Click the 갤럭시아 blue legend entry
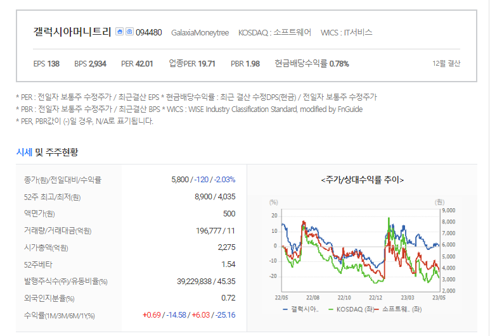This screenshot has height=336, width=490. click(x=300, y=309)
